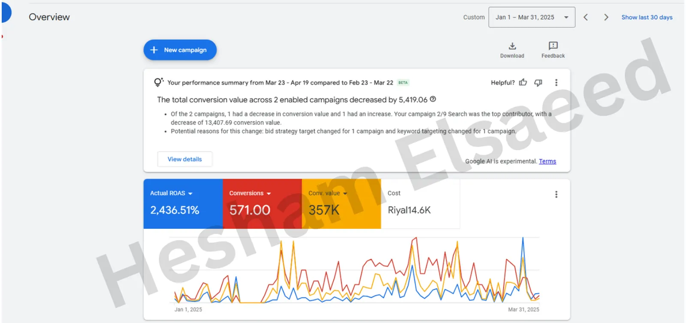The image size is (686, 323).
Task: Select the Cost metric card
Action: (420, 203)
